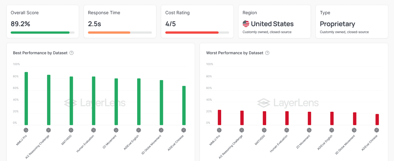Click the OpenAI icon under the green MATH500 bar
This screenshot has width=394, height=161.
71,130
